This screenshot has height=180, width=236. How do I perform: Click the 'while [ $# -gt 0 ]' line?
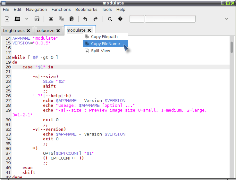tap(35, 57)
